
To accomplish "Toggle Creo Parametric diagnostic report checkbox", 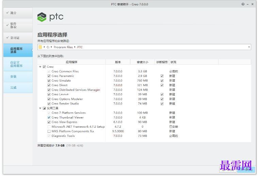I will coord(162,76).
